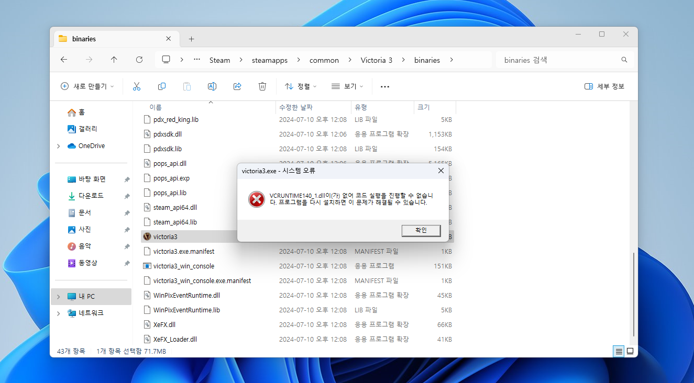Select the pdxsdk.dll file

[x=298, y=134]
